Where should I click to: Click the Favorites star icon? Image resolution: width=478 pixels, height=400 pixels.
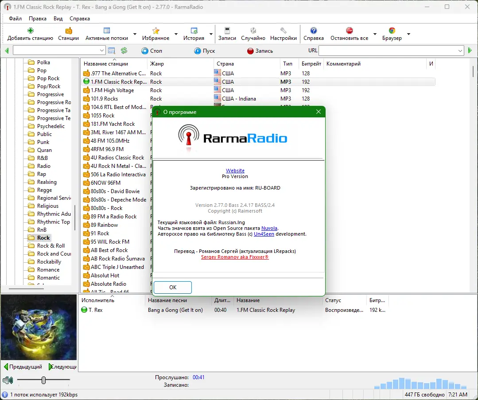(156, 31)
